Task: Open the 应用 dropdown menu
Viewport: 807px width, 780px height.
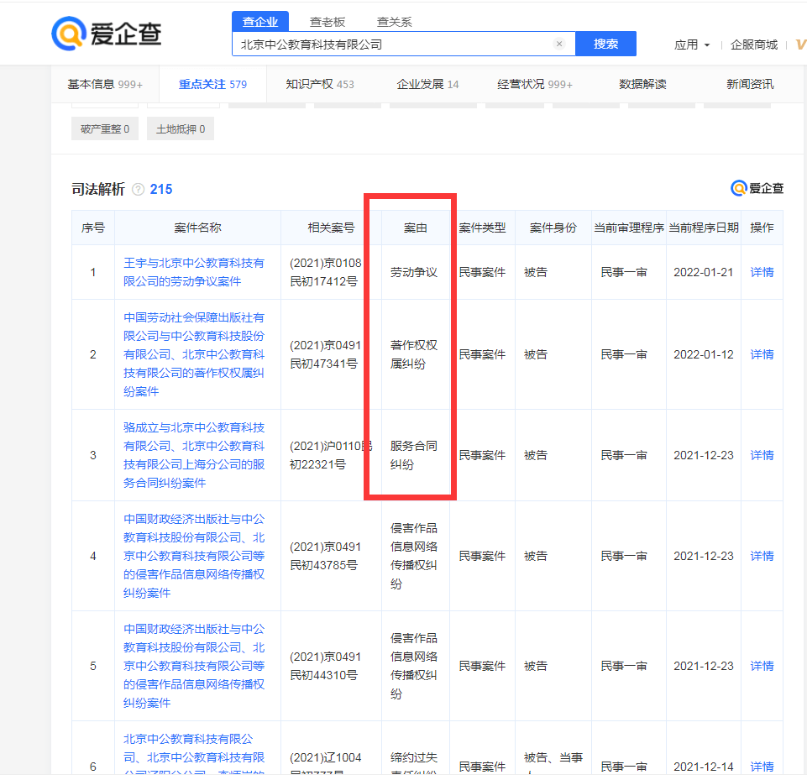Action: pyautogui.click(x=692, y=44)
